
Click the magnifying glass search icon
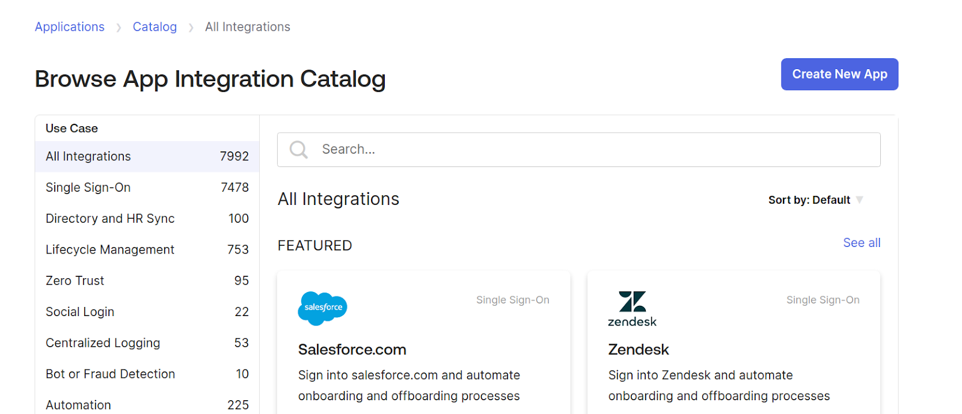[x=299, y=150]
